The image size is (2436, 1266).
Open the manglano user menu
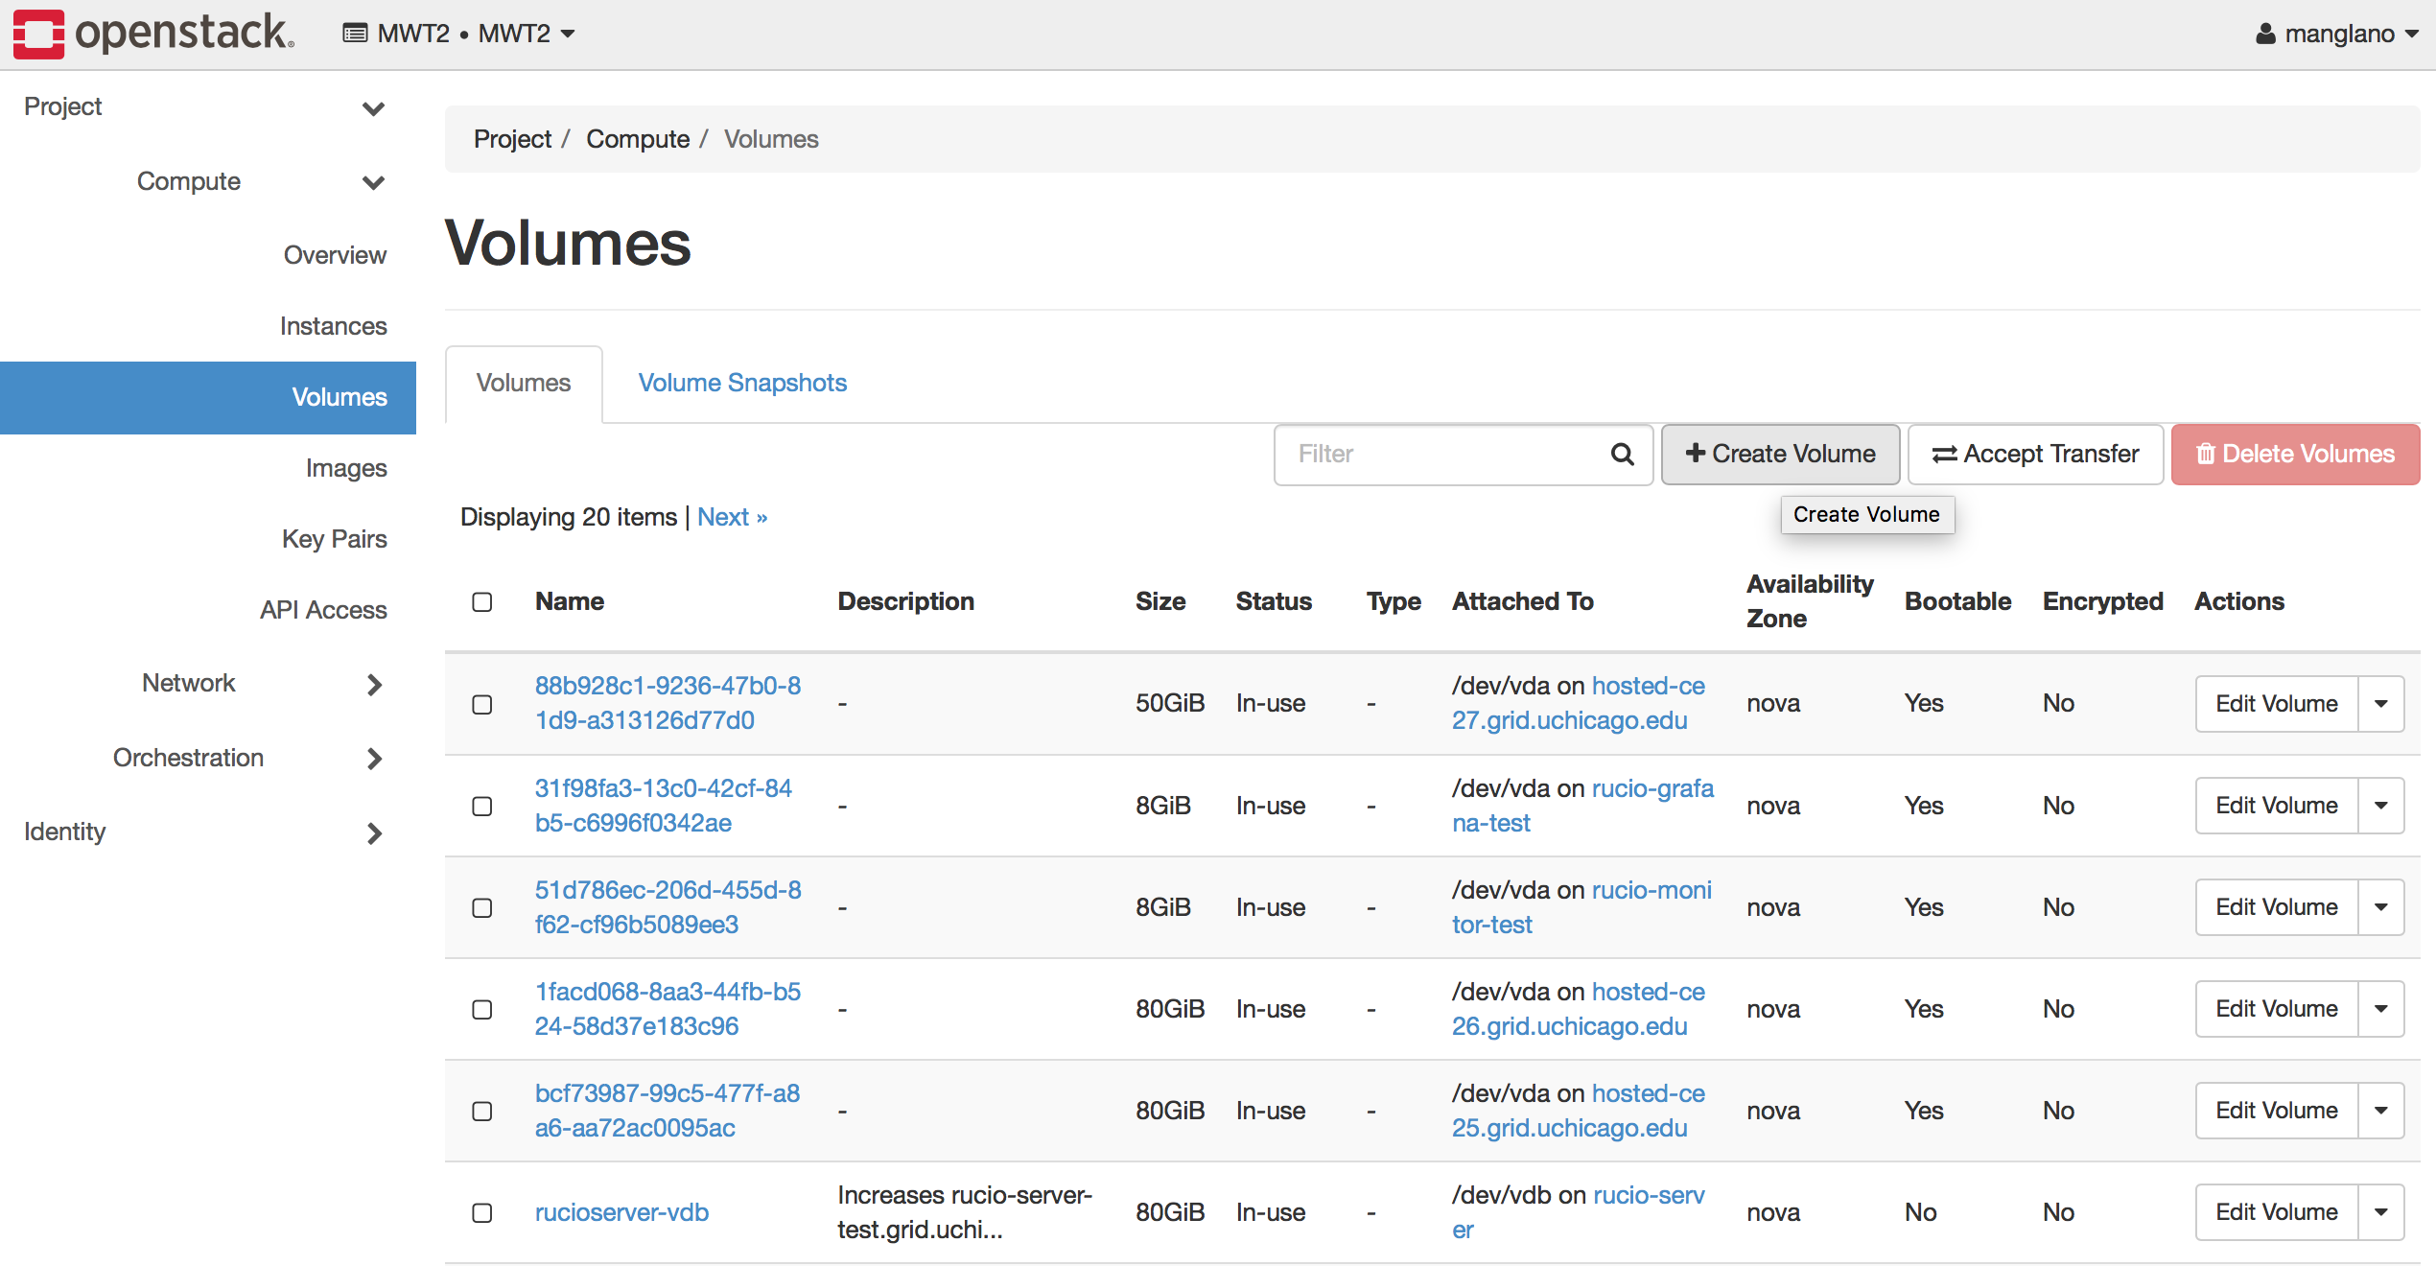(x=2336, y=34)
